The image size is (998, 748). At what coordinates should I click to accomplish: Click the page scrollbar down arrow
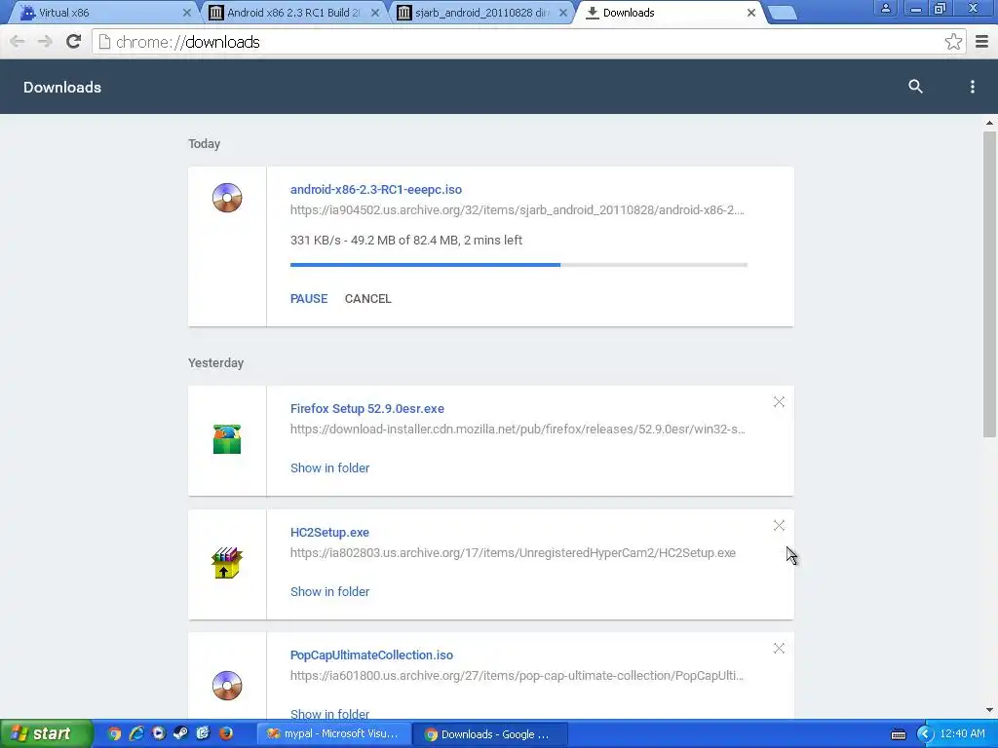(x=989, y=710)
